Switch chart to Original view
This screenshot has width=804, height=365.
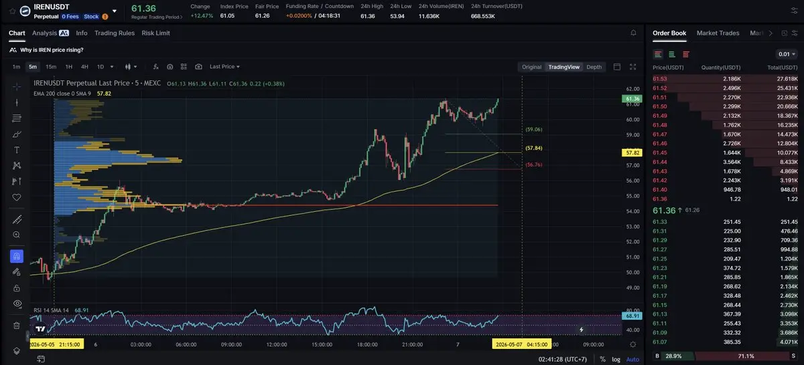531,67
